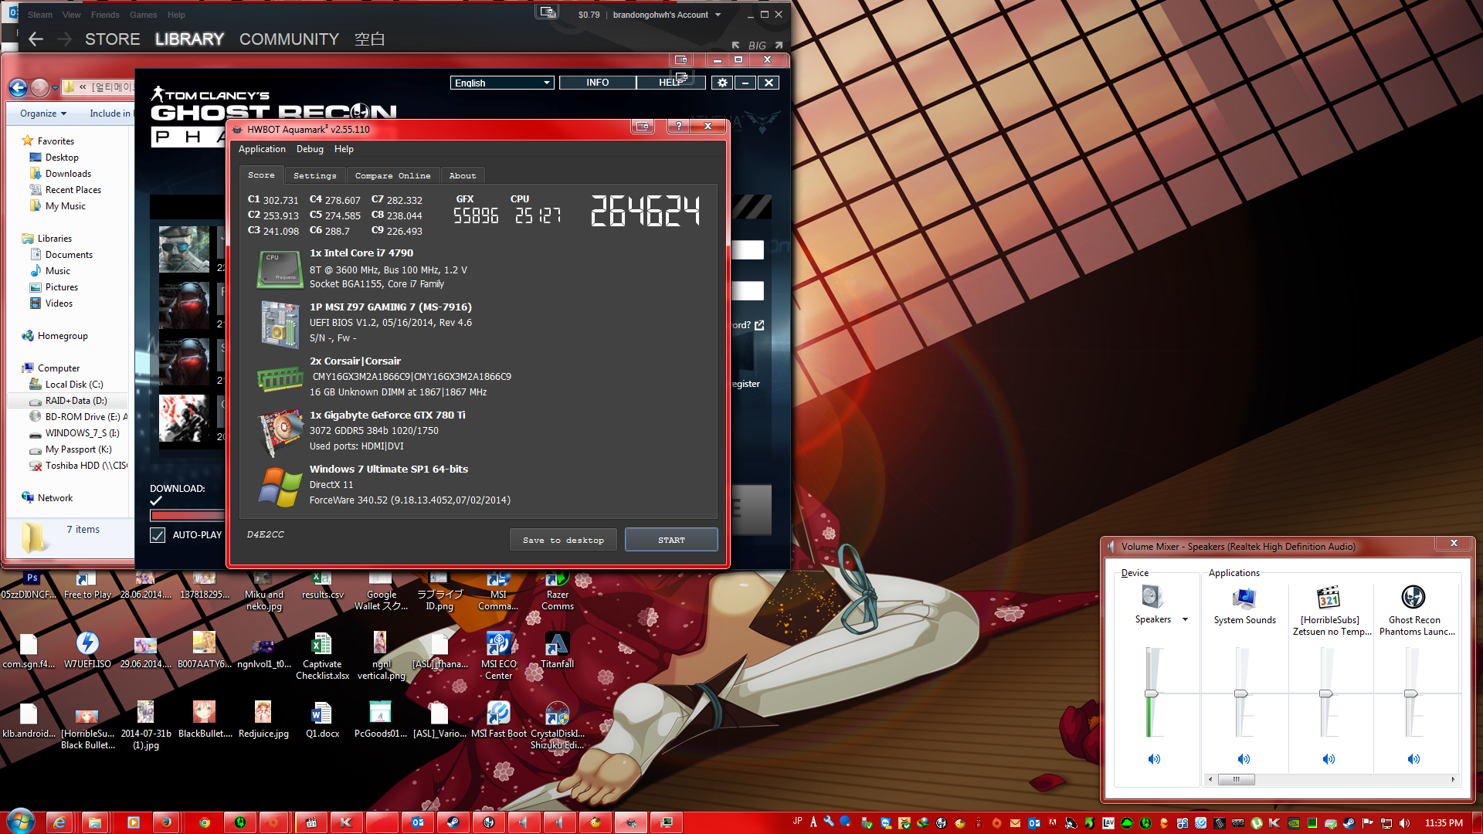Open the About tab

pyautogui.click(x=463, y=176)
